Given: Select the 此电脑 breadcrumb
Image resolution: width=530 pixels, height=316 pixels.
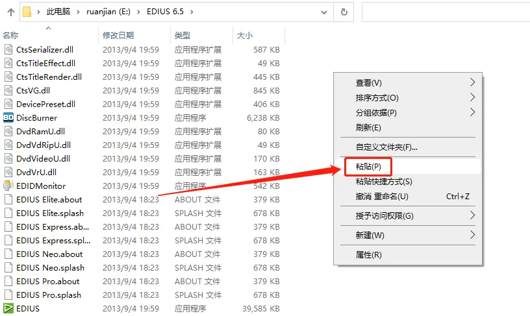Looking at the screenshot, I should click(58, 12).
